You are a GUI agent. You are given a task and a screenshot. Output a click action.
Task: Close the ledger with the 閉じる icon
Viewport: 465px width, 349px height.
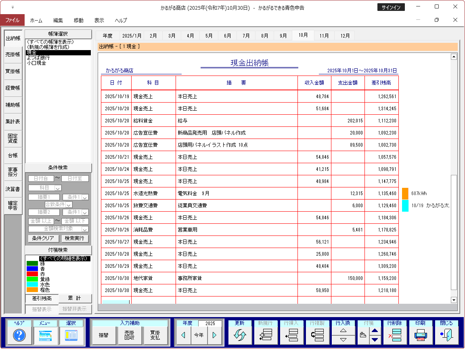click(x=446, y=335)
